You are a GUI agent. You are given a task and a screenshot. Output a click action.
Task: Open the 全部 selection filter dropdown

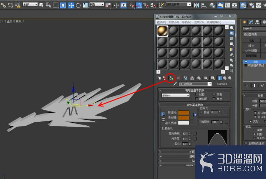tap(30, 5)
